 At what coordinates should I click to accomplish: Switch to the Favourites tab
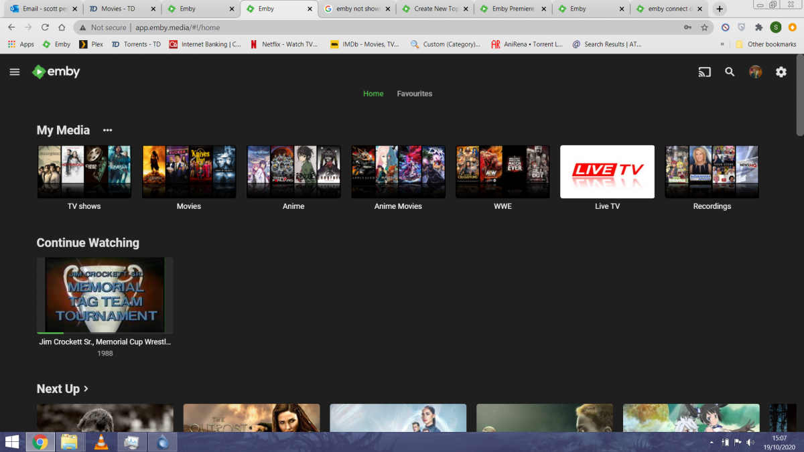(415, 94)
